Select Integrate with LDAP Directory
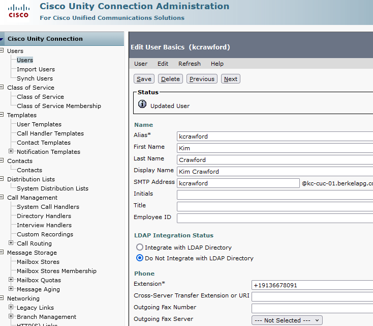Screen dimensions: 373x326 click(x=140, y=247)
